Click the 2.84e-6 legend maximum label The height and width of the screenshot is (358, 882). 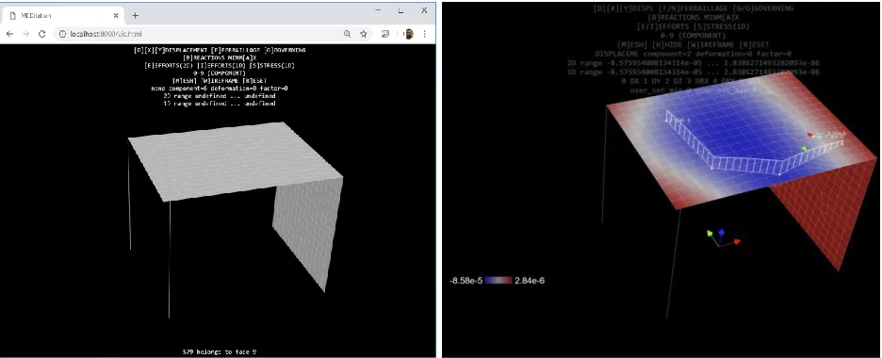click(x=530, y=281)
